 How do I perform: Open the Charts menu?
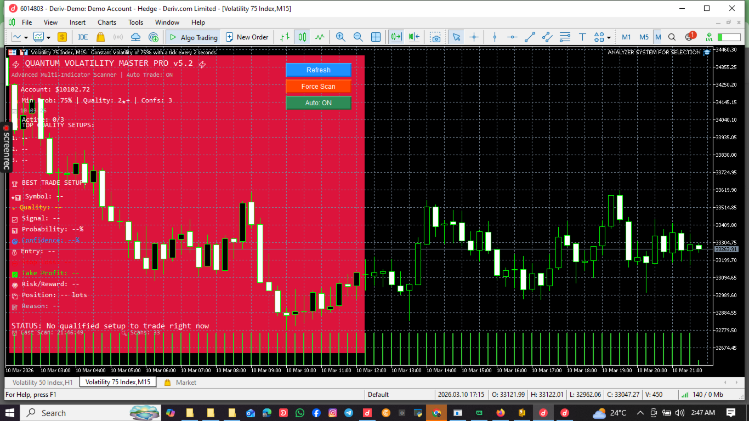click(107, 22)
